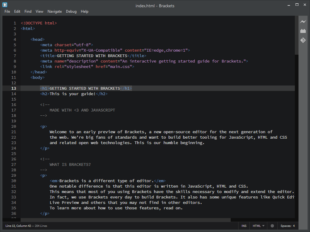The width and height of the screenshot is (310, 232).
Task: Click the horizontal scrollbar thumb
Action: click(126, 220)
